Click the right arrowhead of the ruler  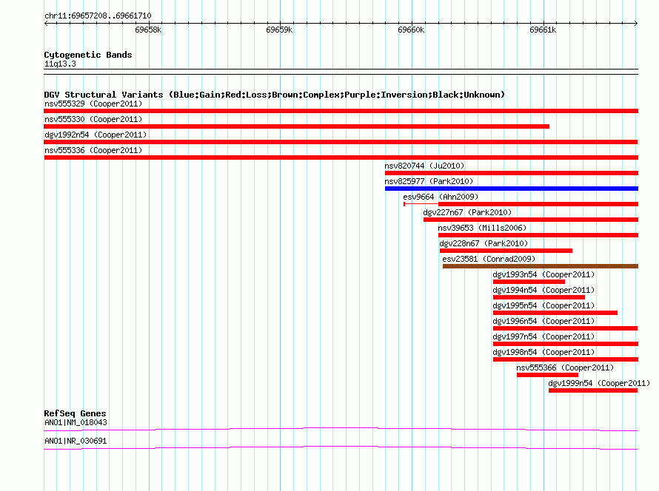636,23
